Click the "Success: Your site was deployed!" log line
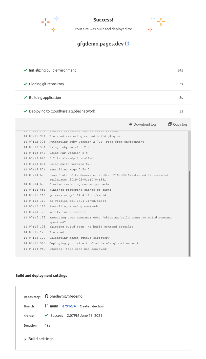206x359 pixels. [x=78, y=249]
